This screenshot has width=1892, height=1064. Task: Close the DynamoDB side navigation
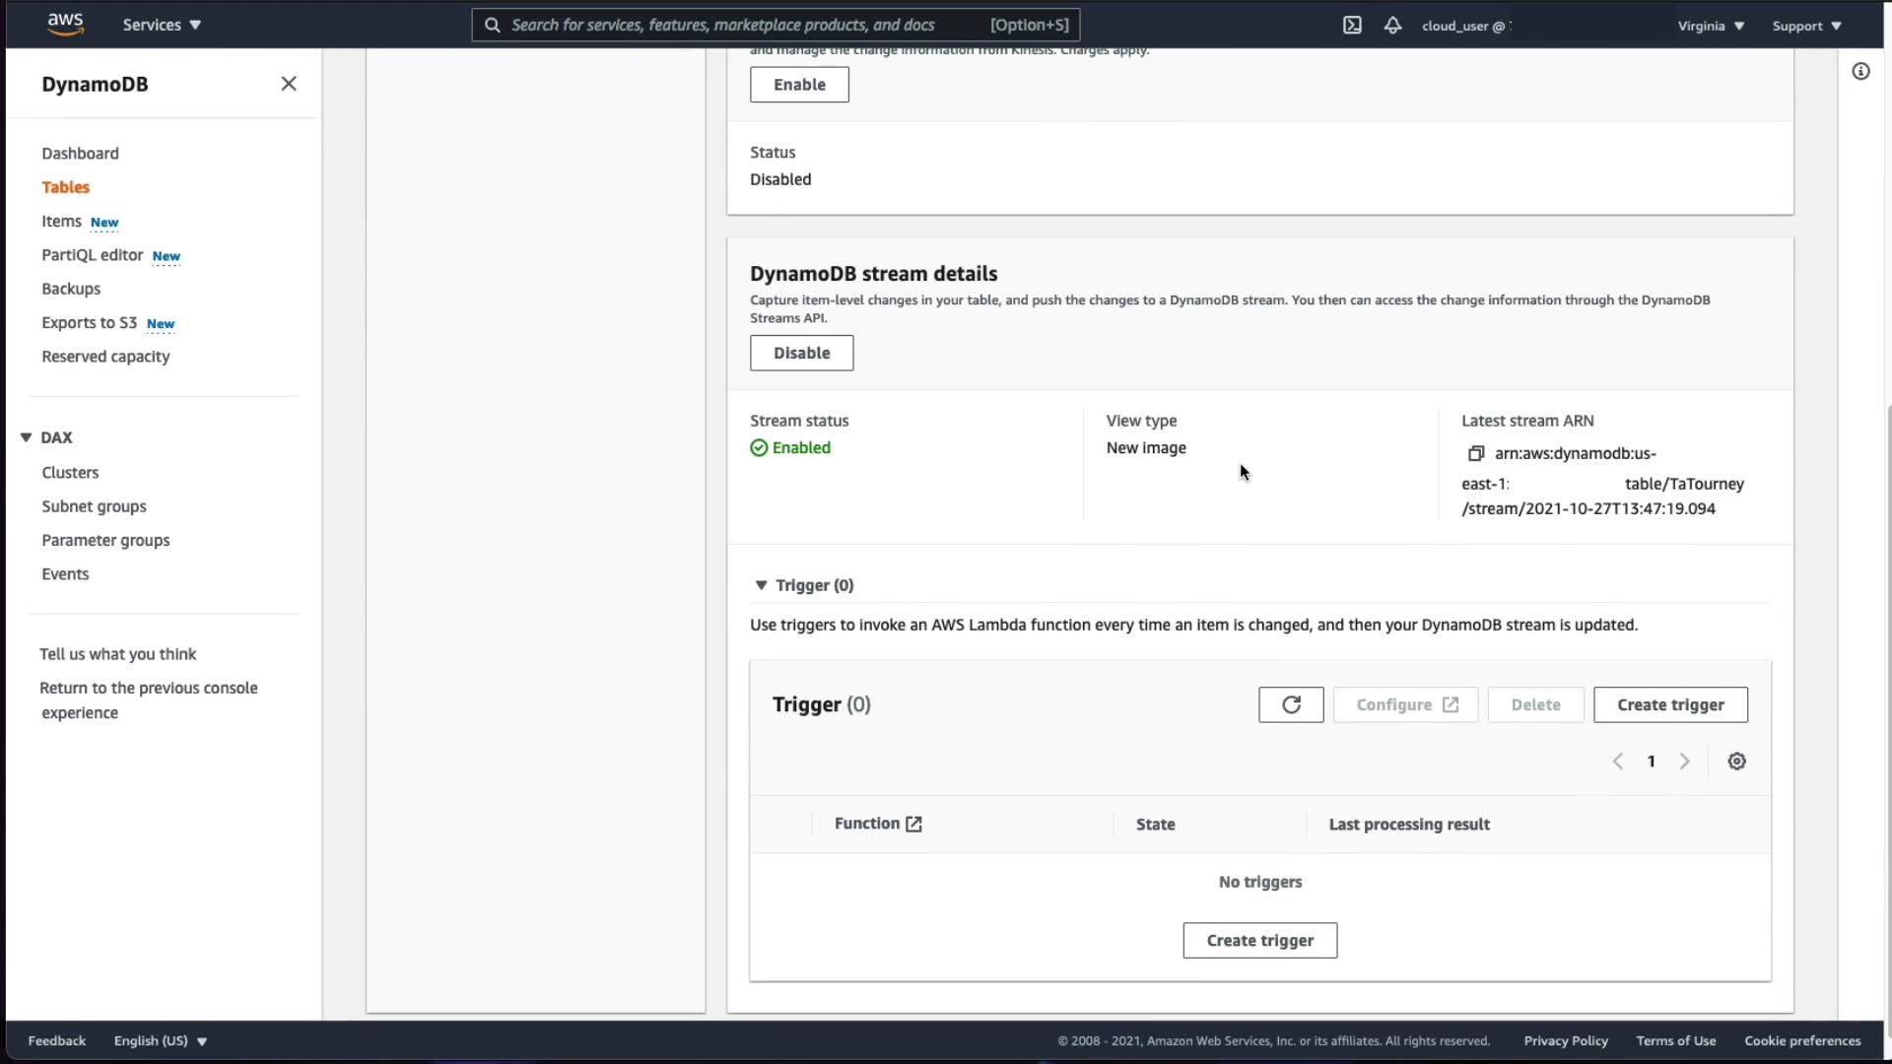pos(289,84)
